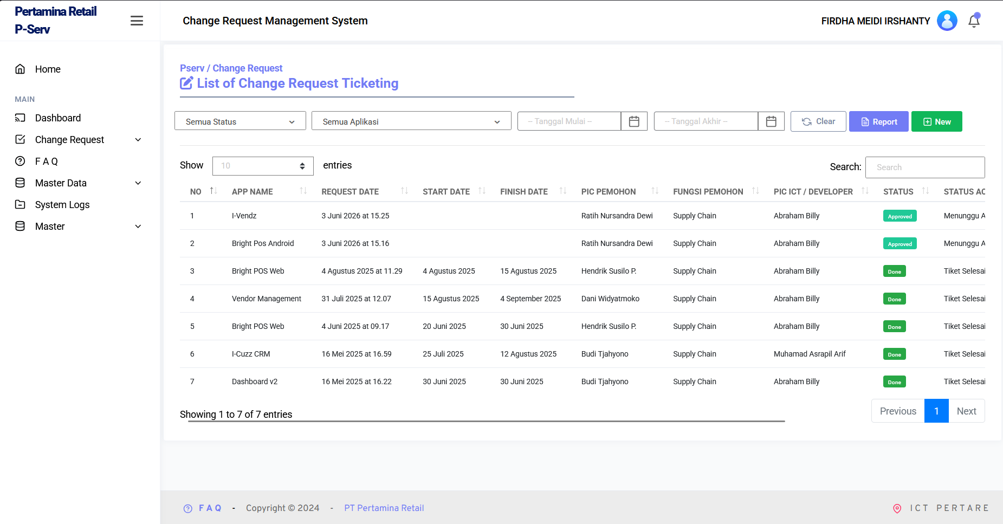
Task: Open the Semua Aplikasi dropdown
Action: coord(411,121)
